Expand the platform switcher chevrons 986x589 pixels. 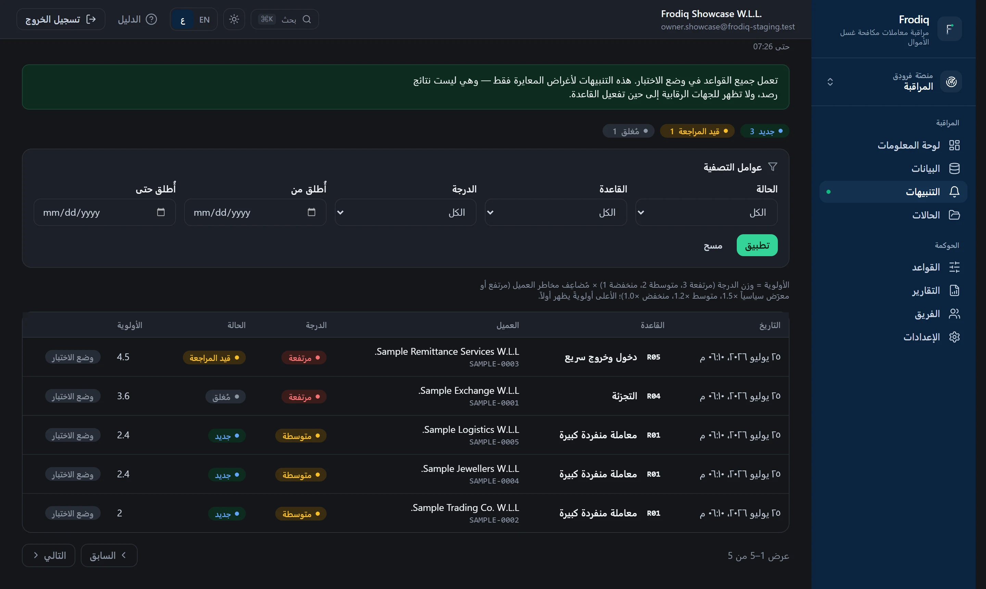[830, 82]
